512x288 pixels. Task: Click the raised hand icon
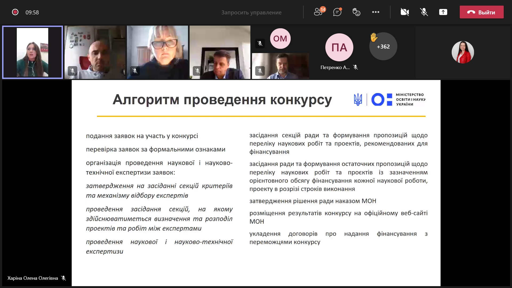click(x=374, y=37)
